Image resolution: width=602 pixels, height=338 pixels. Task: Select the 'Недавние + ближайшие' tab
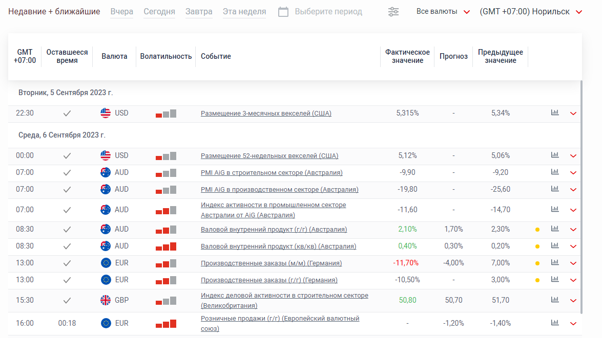(x=54, y=11)
